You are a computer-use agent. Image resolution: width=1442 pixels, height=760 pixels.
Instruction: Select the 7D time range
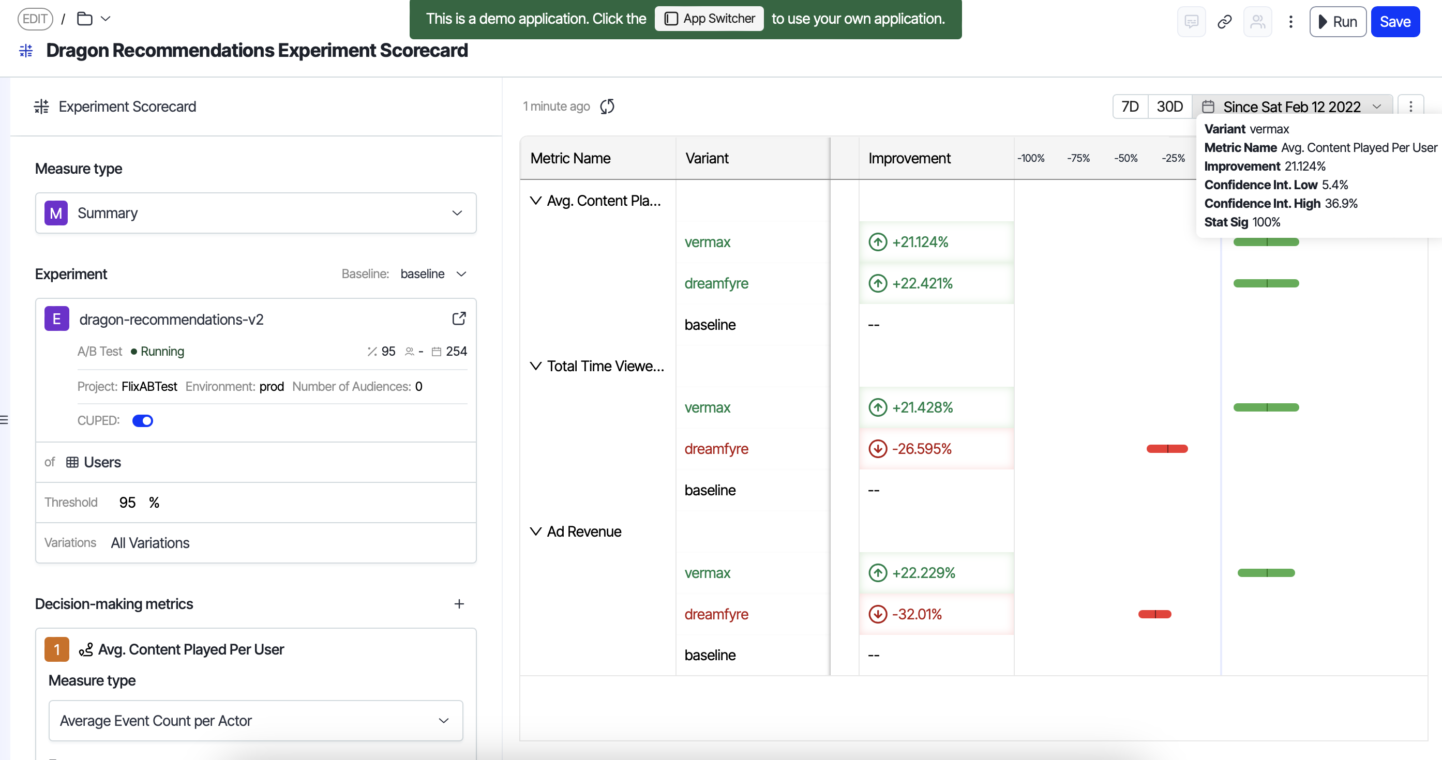[x=1130, y=107]
